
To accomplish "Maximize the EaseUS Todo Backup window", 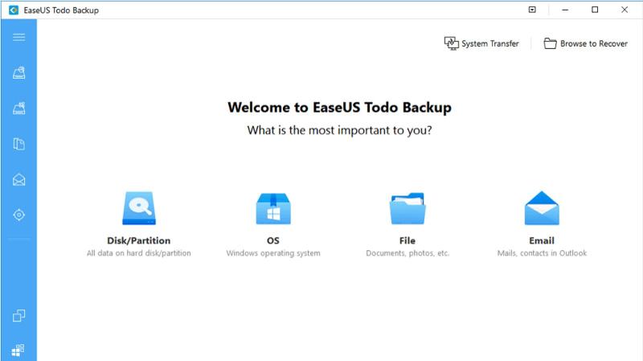I will (x=595, y=10).
